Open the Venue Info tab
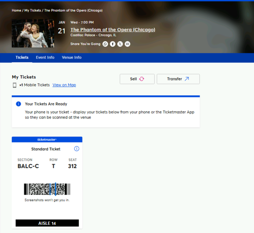254x233 pixels. [x=72, y=57]
